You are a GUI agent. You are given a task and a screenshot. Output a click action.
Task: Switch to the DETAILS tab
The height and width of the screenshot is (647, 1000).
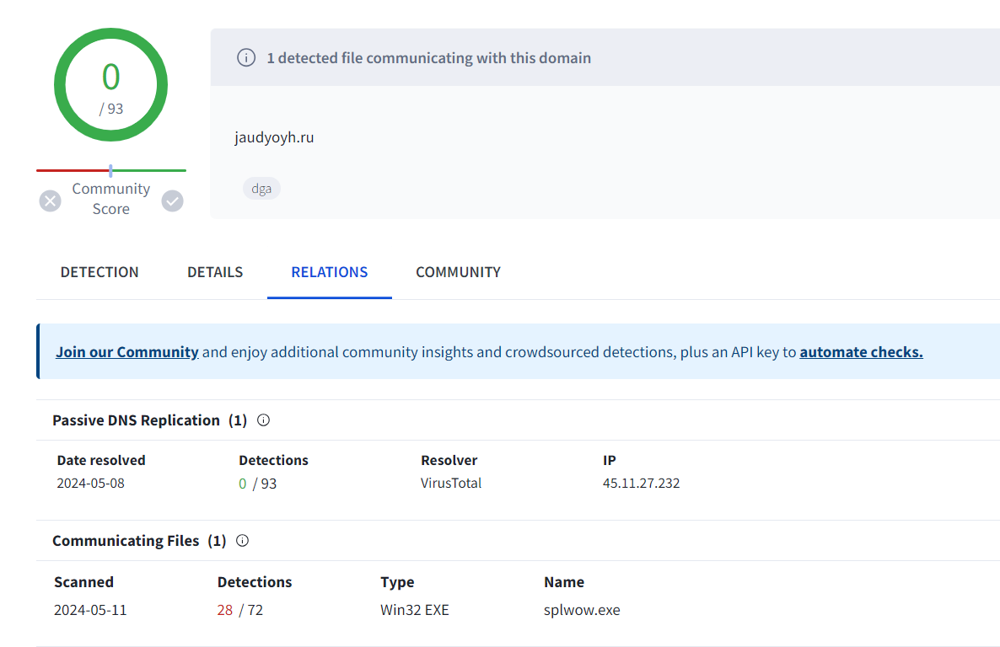tap(215, 272)
